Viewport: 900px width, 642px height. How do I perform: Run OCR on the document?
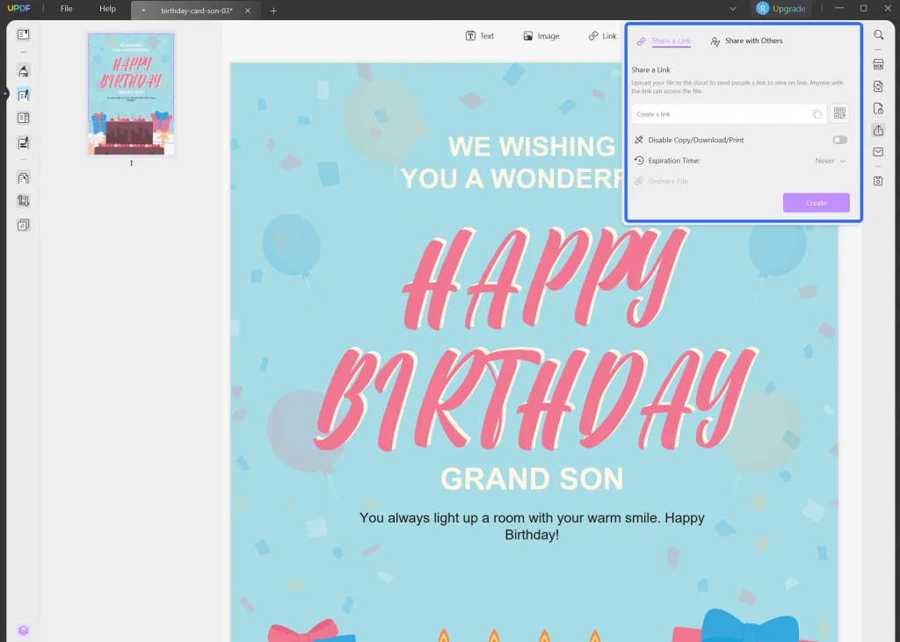[879, 64]
